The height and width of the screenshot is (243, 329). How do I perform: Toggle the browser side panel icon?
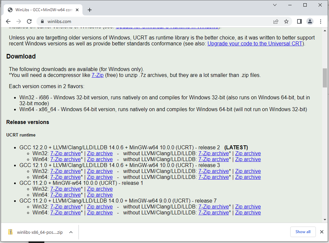point(299,21)
